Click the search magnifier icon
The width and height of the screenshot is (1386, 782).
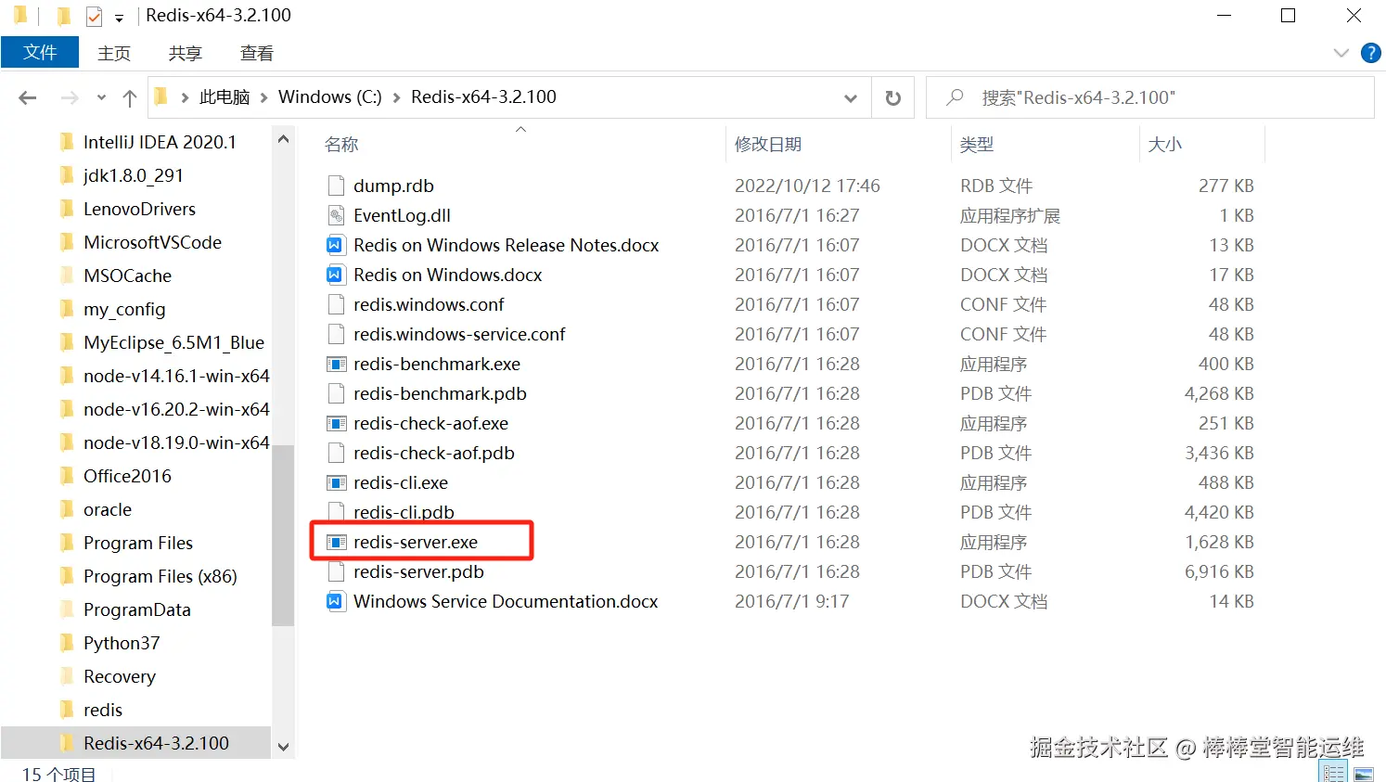coord(954,97)
